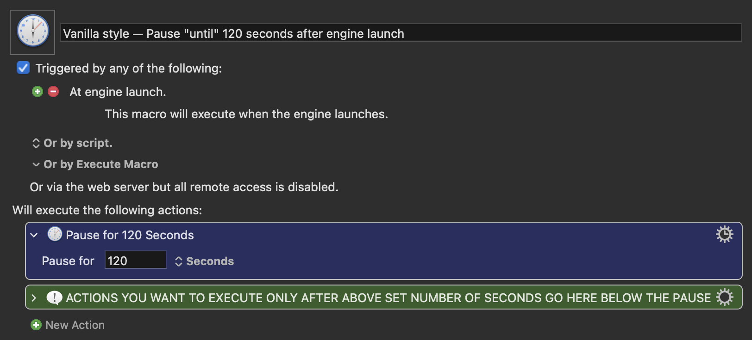The image size is (752, 340).
Task: Expand the ACTIONS YOU WANT comment action
Action: 34,298
